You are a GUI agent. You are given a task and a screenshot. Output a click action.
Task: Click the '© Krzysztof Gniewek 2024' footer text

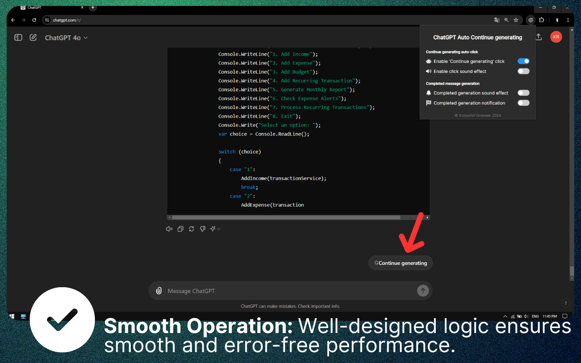(x=478, y=116)
